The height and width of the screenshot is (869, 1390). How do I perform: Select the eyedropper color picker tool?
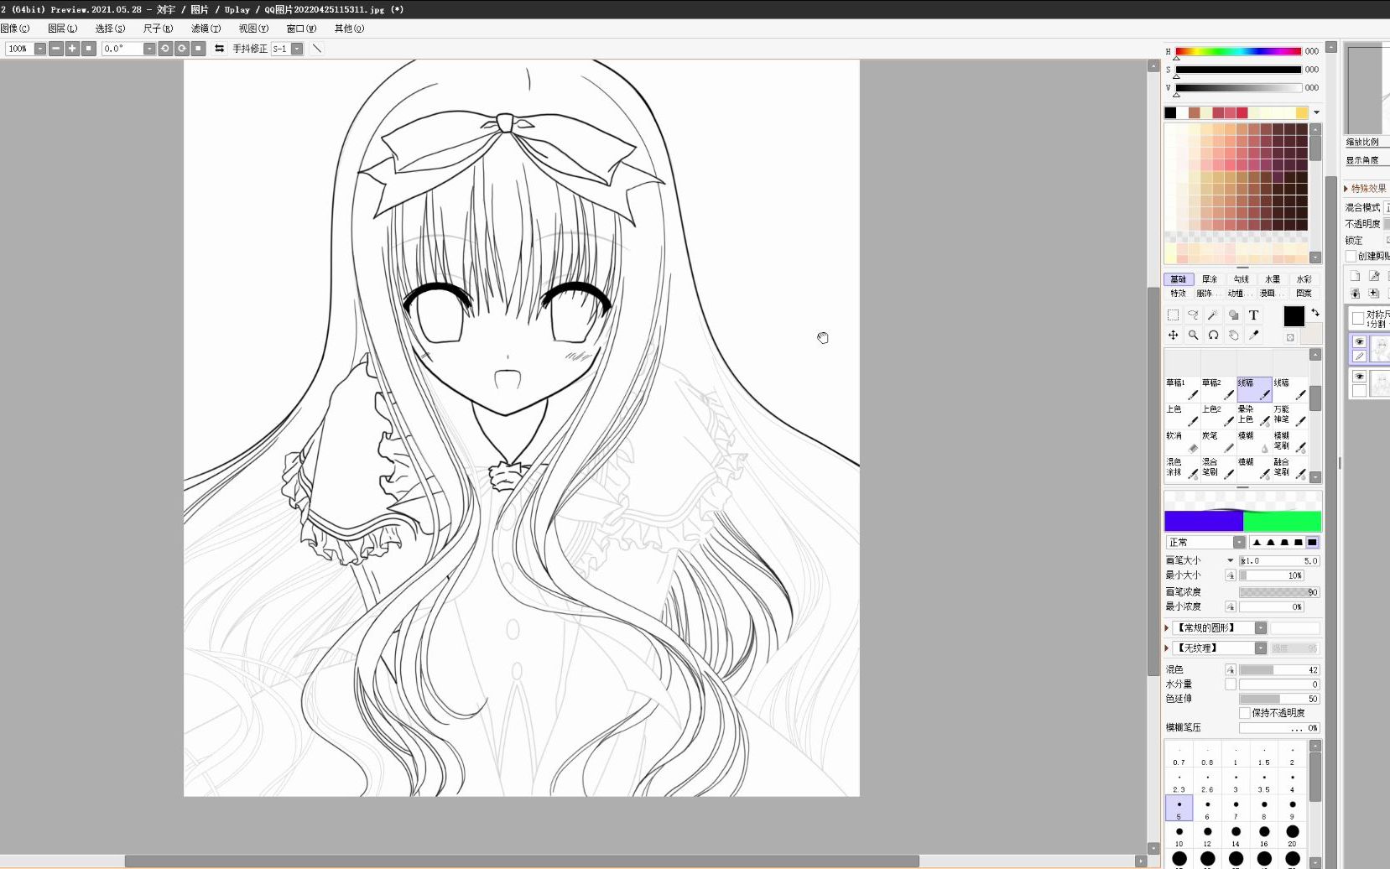(x=1253, y=335)
